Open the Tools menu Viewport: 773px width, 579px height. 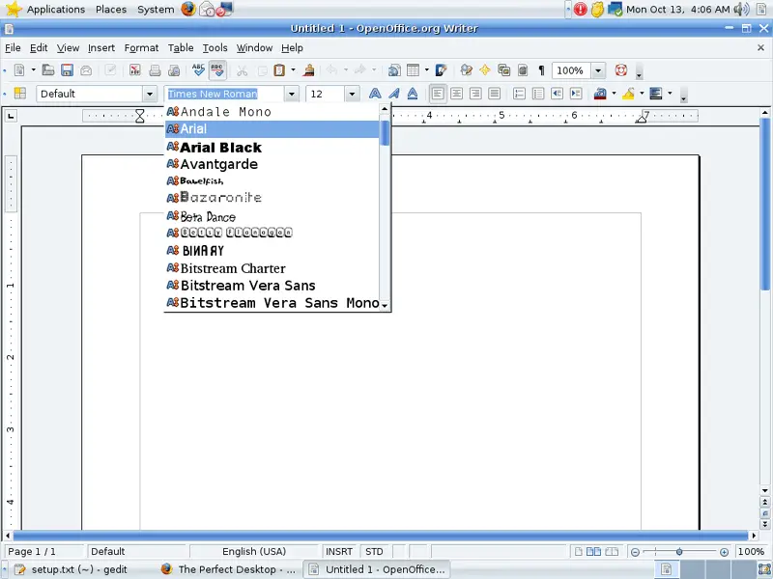215,47
